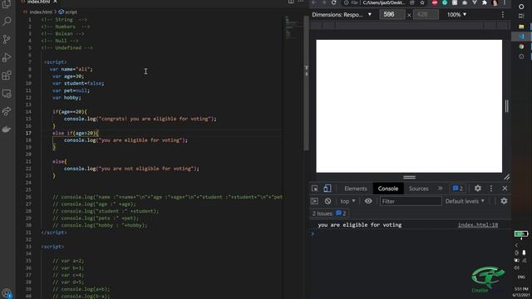This screenshot has height=299, width=532.
Task: Open the VS Code Explorer view icon
Action: 7,4
